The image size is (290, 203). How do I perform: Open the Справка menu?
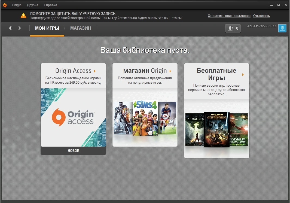click(x=50, y=5)
